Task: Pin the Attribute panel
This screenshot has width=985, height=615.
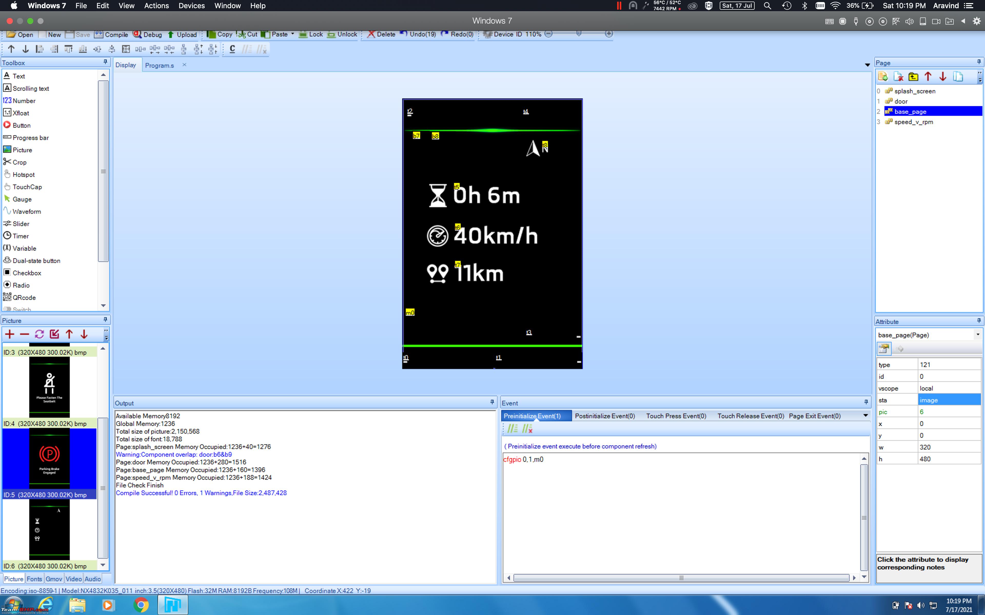Action: coord(979,321)
